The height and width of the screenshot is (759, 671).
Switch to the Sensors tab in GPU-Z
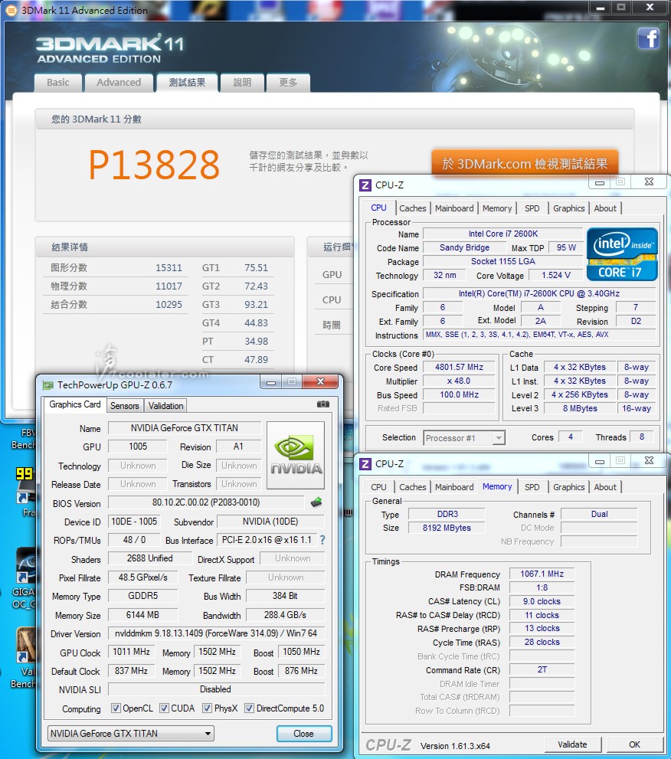124,406
